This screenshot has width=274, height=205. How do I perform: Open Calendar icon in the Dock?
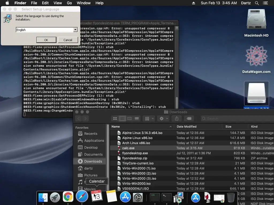click(97, 196)
